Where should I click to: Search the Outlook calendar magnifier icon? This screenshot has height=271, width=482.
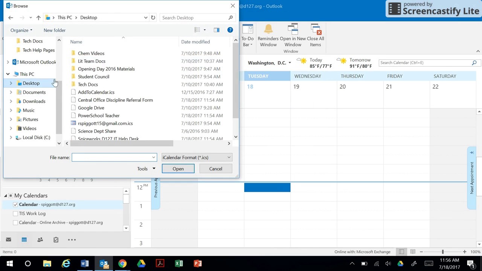tap(474, 63)
